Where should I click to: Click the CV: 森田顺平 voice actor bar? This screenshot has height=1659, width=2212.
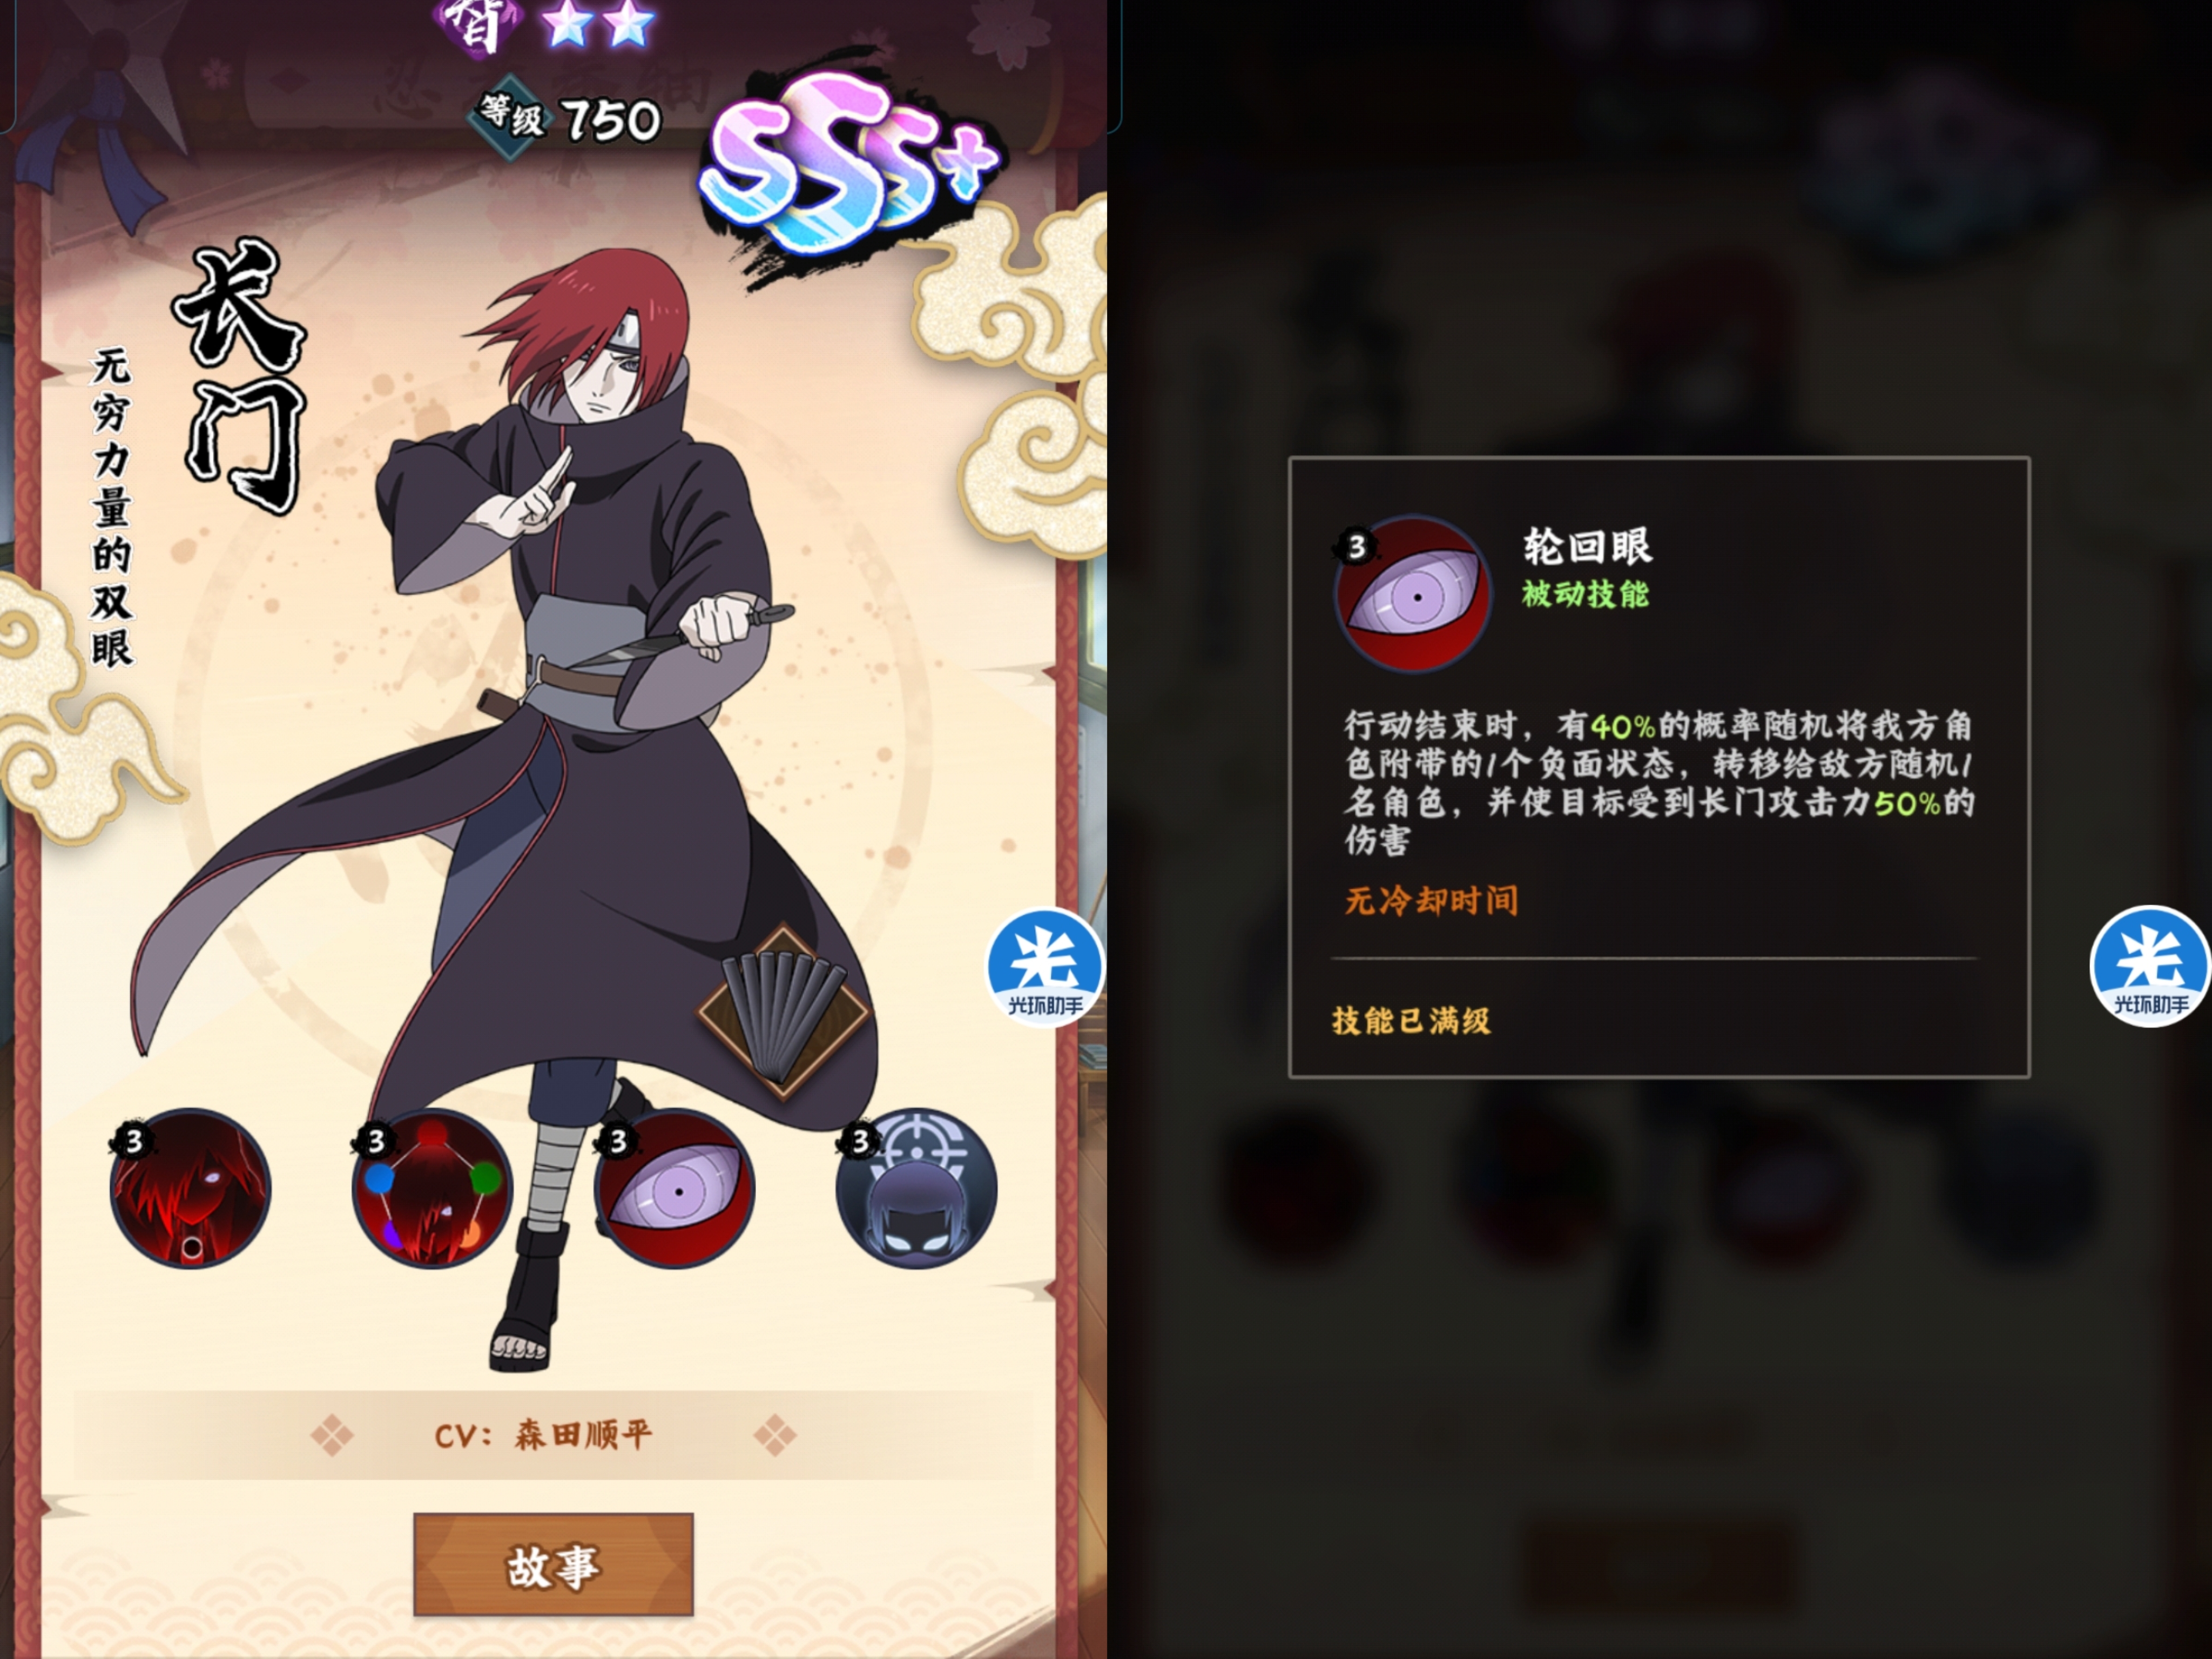tap(553, 1435)
